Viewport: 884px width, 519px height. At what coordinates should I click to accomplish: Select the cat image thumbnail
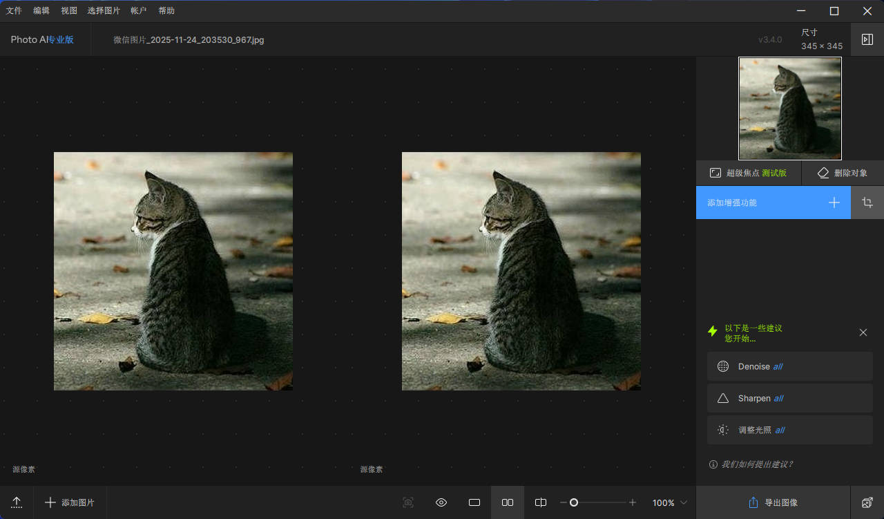click(790, 108)
